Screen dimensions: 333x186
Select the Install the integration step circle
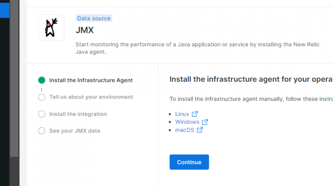41,114
